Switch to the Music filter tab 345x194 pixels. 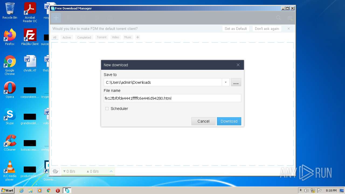(128, 37)
